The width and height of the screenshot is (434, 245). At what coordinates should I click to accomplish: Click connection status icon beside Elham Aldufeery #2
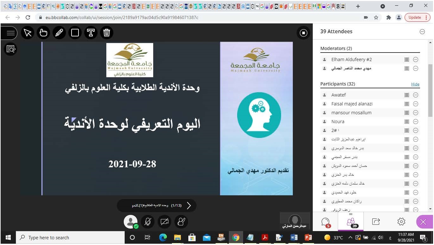pos(407,60)
